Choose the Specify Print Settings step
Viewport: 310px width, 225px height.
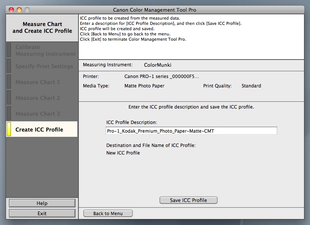tap(44, 66)
